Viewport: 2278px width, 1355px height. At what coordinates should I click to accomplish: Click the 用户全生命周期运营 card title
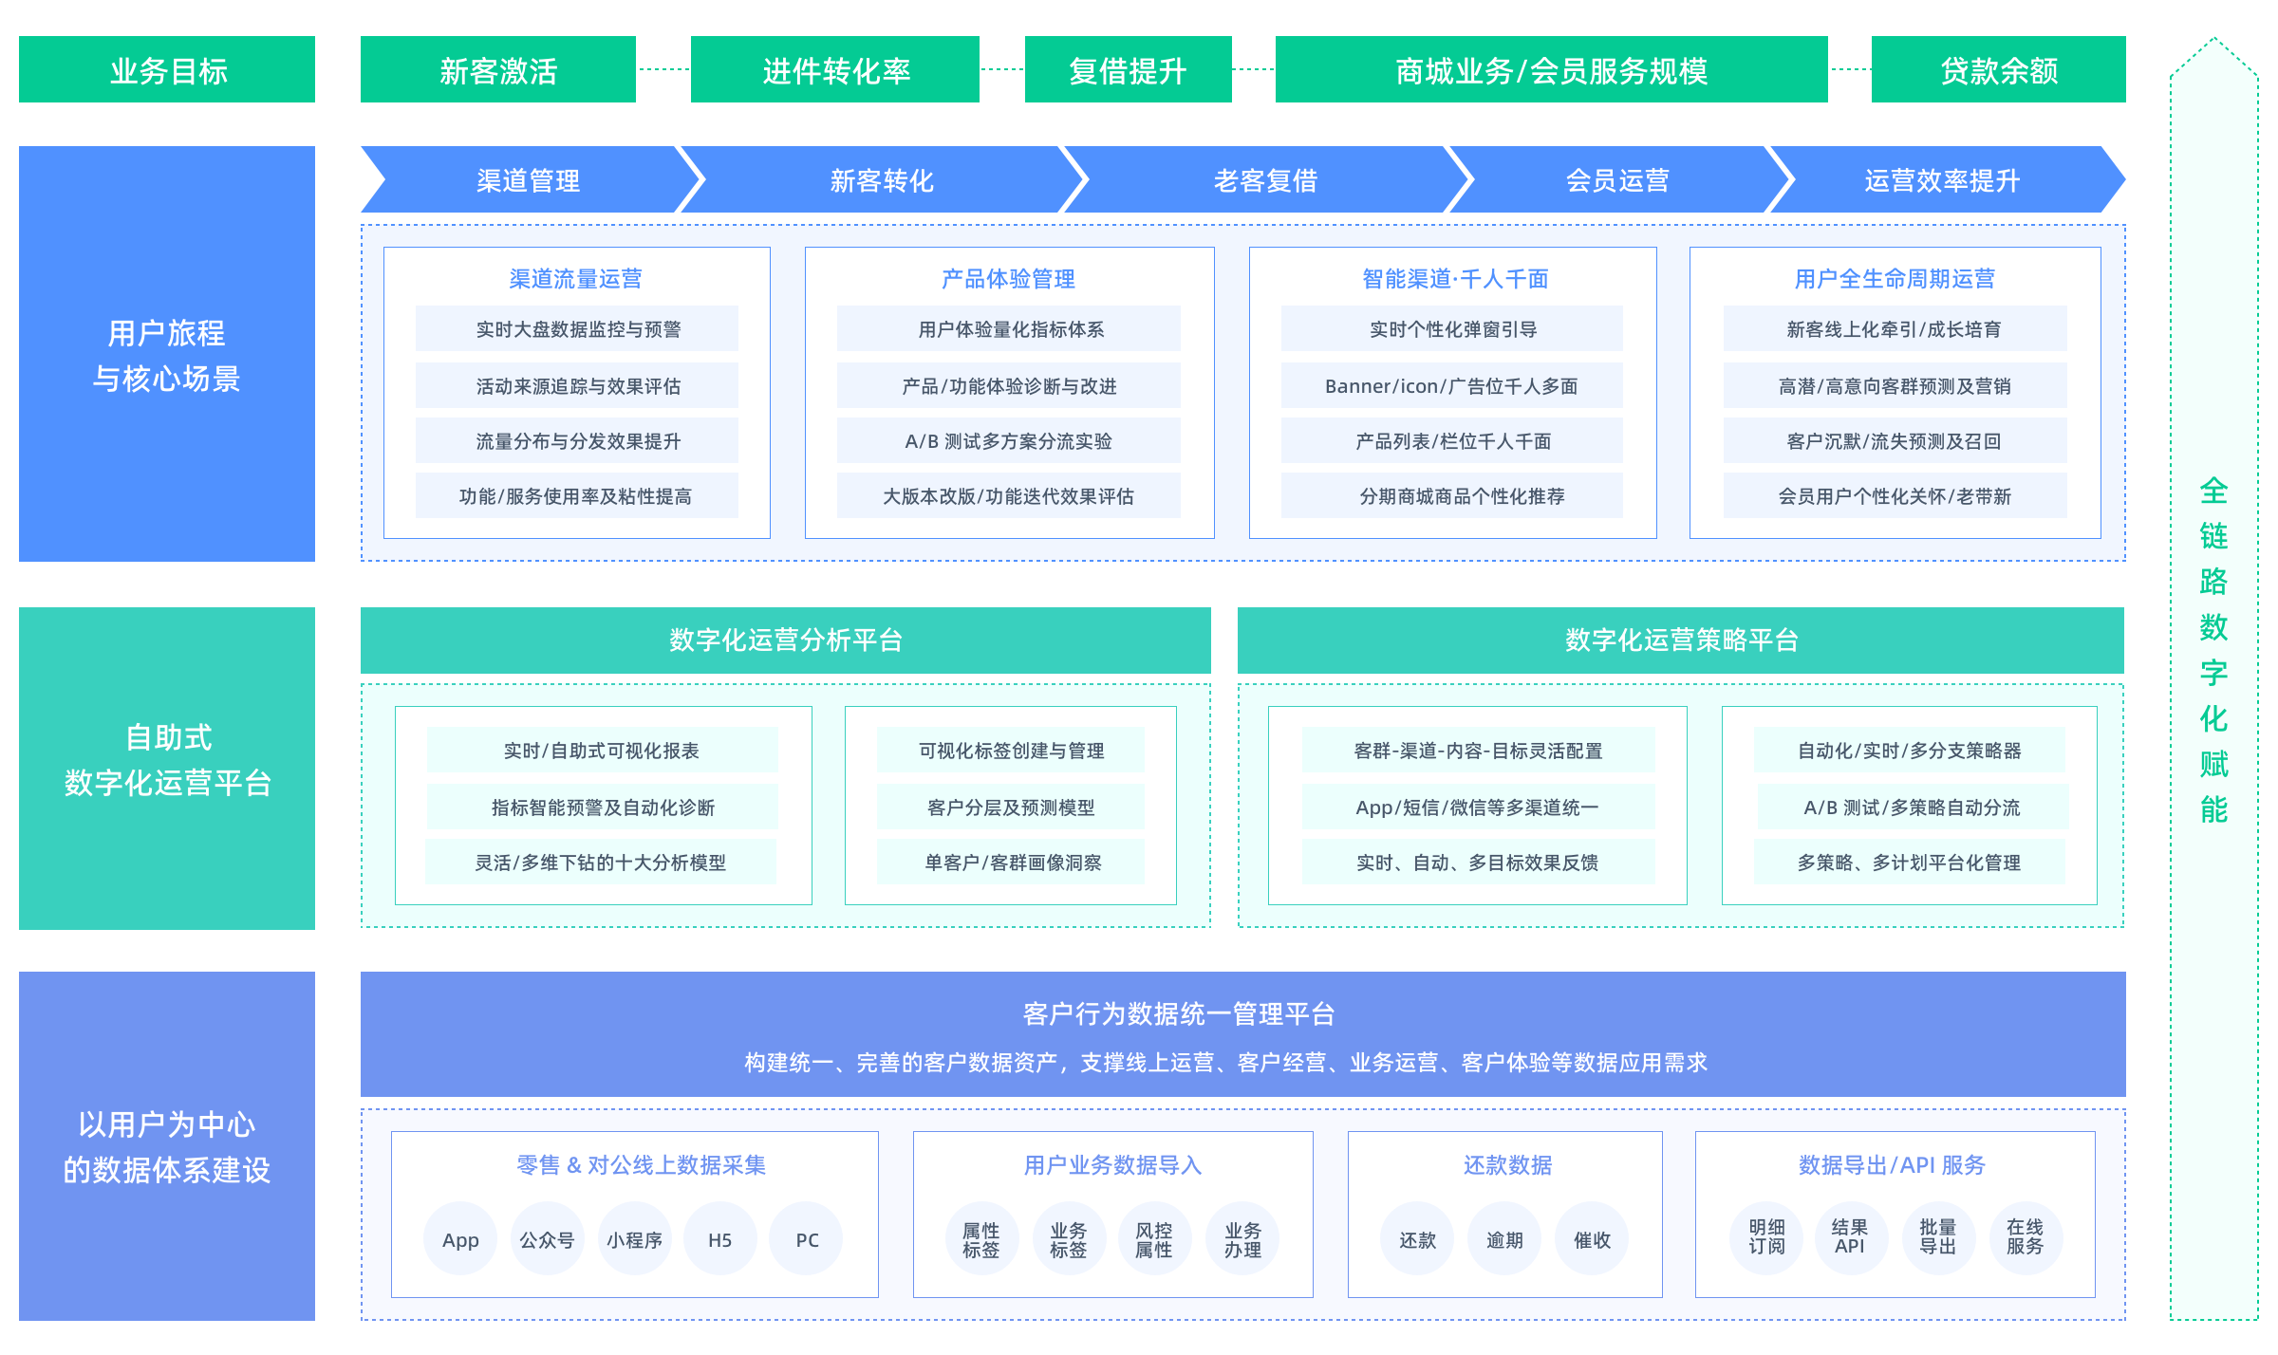[x=1895, y=278]
